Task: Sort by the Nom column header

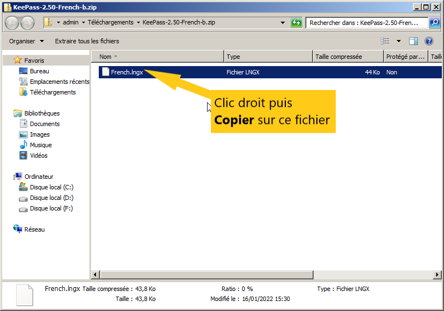Action: coord(158,56)
